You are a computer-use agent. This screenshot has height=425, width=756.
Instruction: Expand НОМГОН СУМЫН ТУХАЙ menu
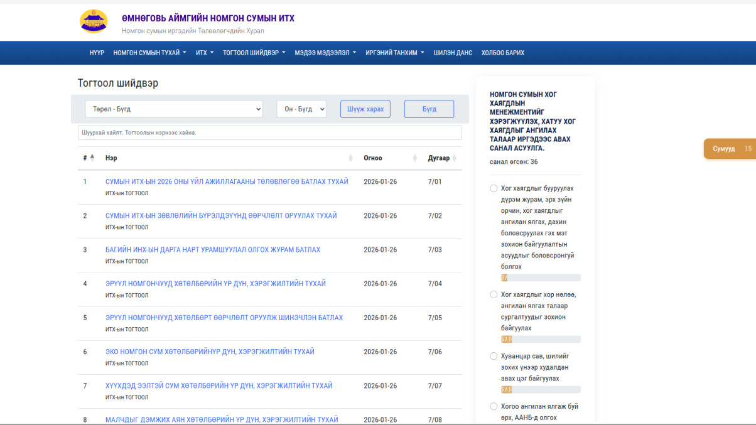coord(149,53)
